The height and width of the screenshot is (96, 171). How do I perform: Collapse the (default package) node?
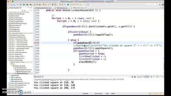12,66
